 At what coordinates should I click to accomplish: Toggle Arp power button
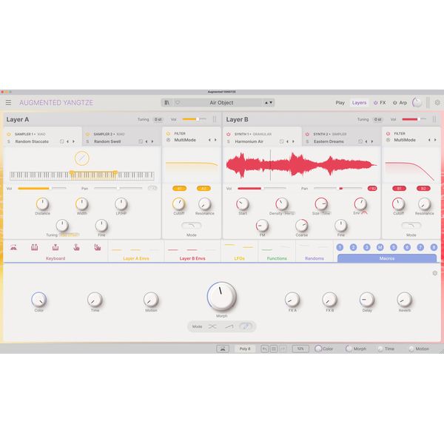(394, 103)
